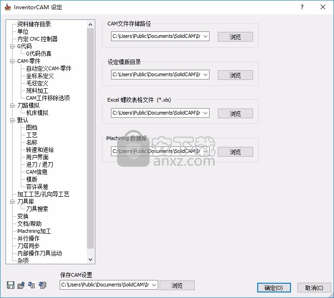This screenshot has height=298, width=334.
Task: Collapse the CAM-零件 tree node
Action: coord(12,61)
